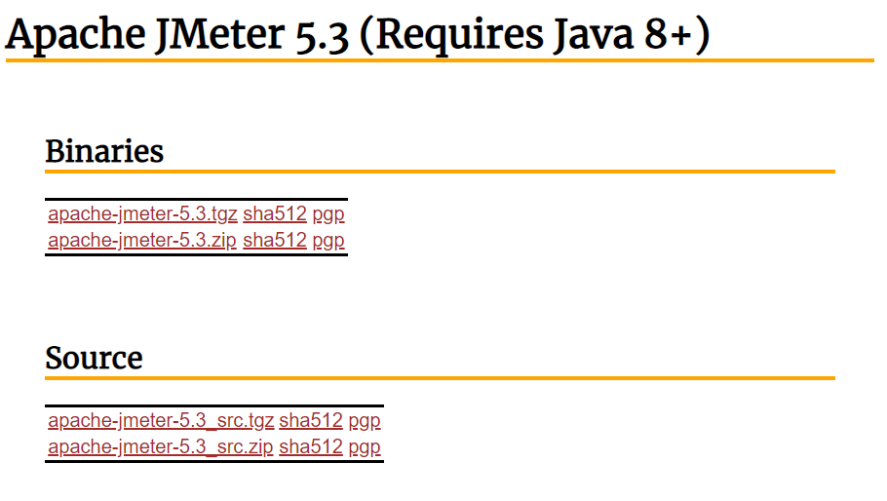Open pgp signature for source tgz

365,421
